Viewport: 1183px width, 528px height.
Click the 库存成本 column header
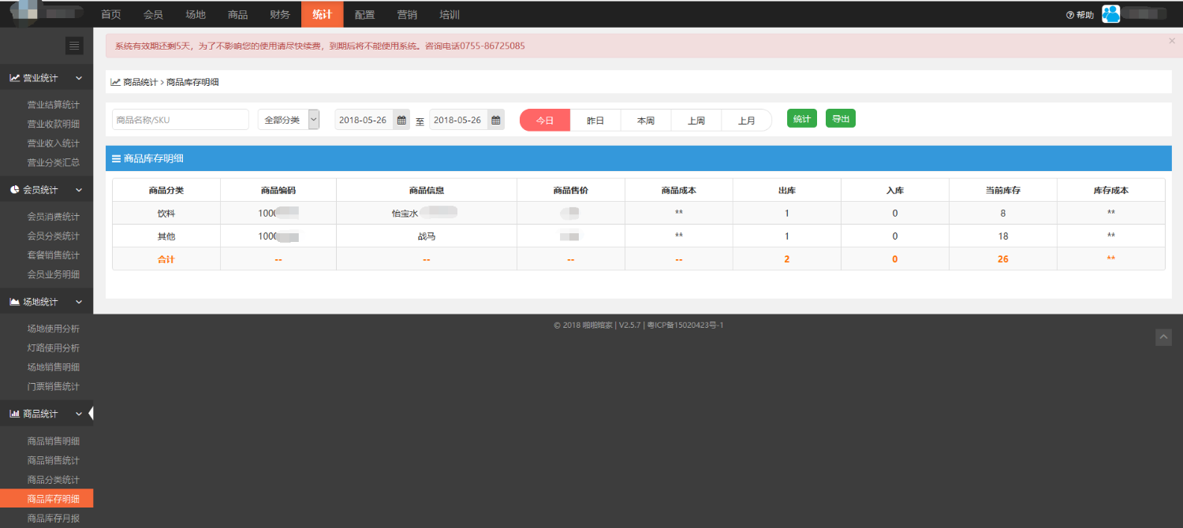coord(1110,191)
